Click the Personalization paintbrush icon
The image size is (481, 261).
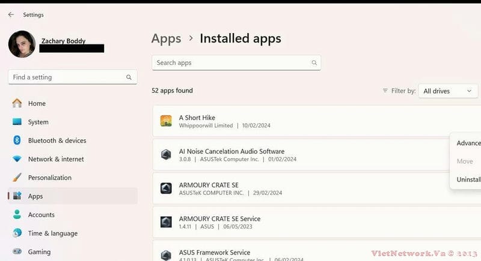17,177
